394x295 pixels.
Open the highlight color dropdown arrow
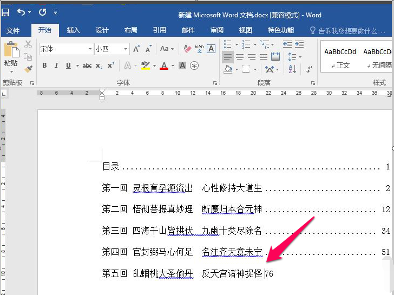[154, 66]
